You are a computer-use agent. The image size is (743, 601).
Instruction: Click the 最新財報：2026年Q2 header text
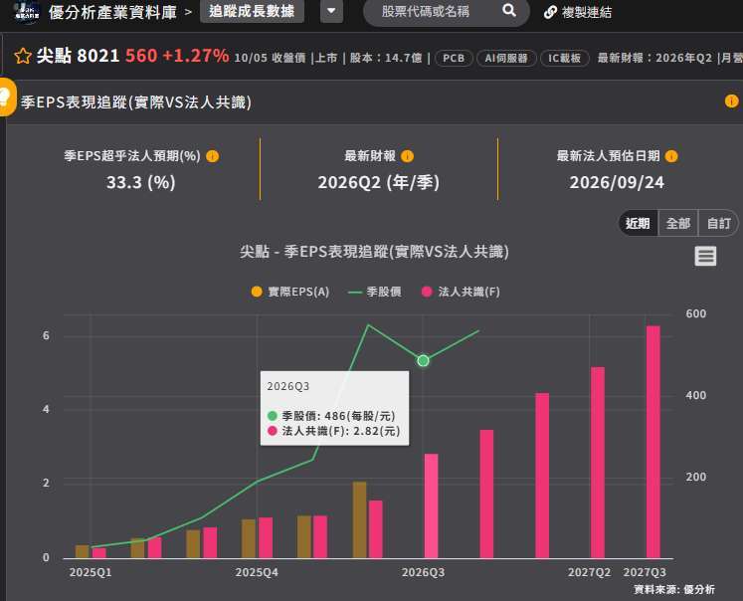point(654,58)
